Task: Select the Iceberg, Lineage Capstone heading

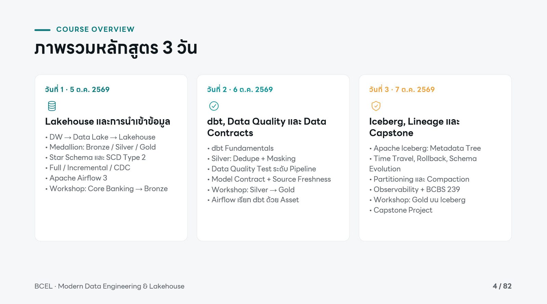Action: pyautogui.click(x=414, y=127)
